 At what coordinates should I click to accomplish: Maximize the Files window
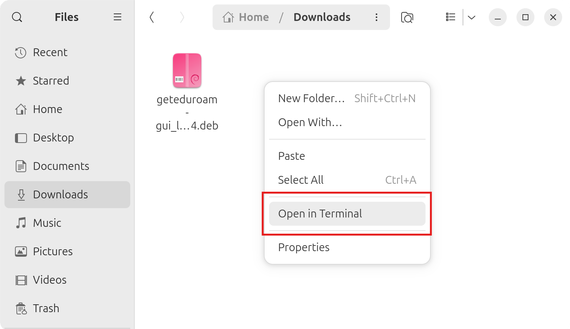[525, 17]
